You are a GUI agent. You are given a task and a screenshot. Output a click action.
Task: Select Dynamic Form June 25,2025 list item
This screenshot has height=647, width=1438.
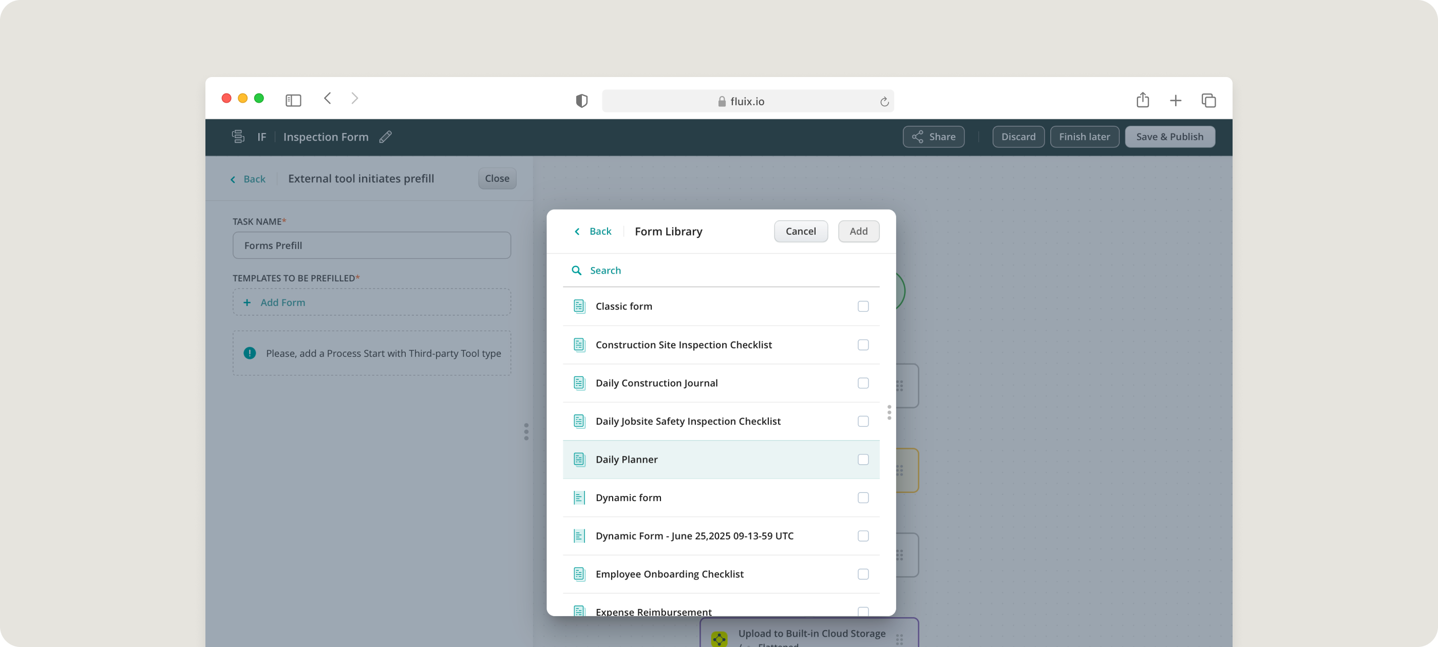point(694,536)
